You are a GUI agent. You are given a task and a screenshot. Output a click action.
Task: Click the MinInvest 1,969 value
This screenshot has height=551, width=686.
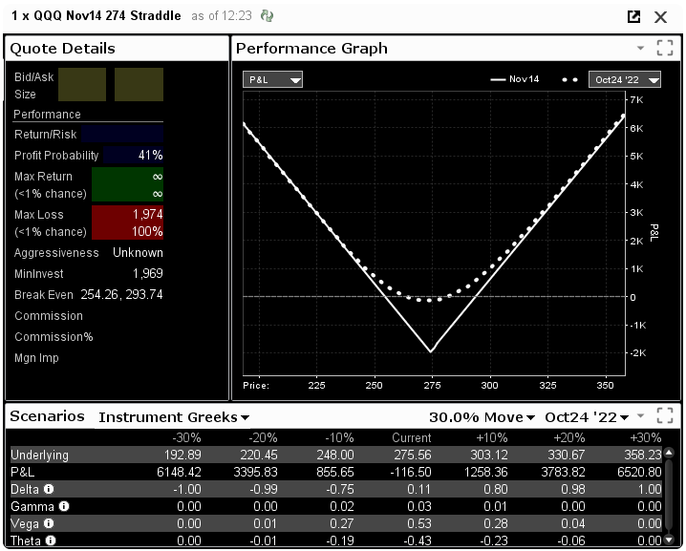[x=148, y=274]
